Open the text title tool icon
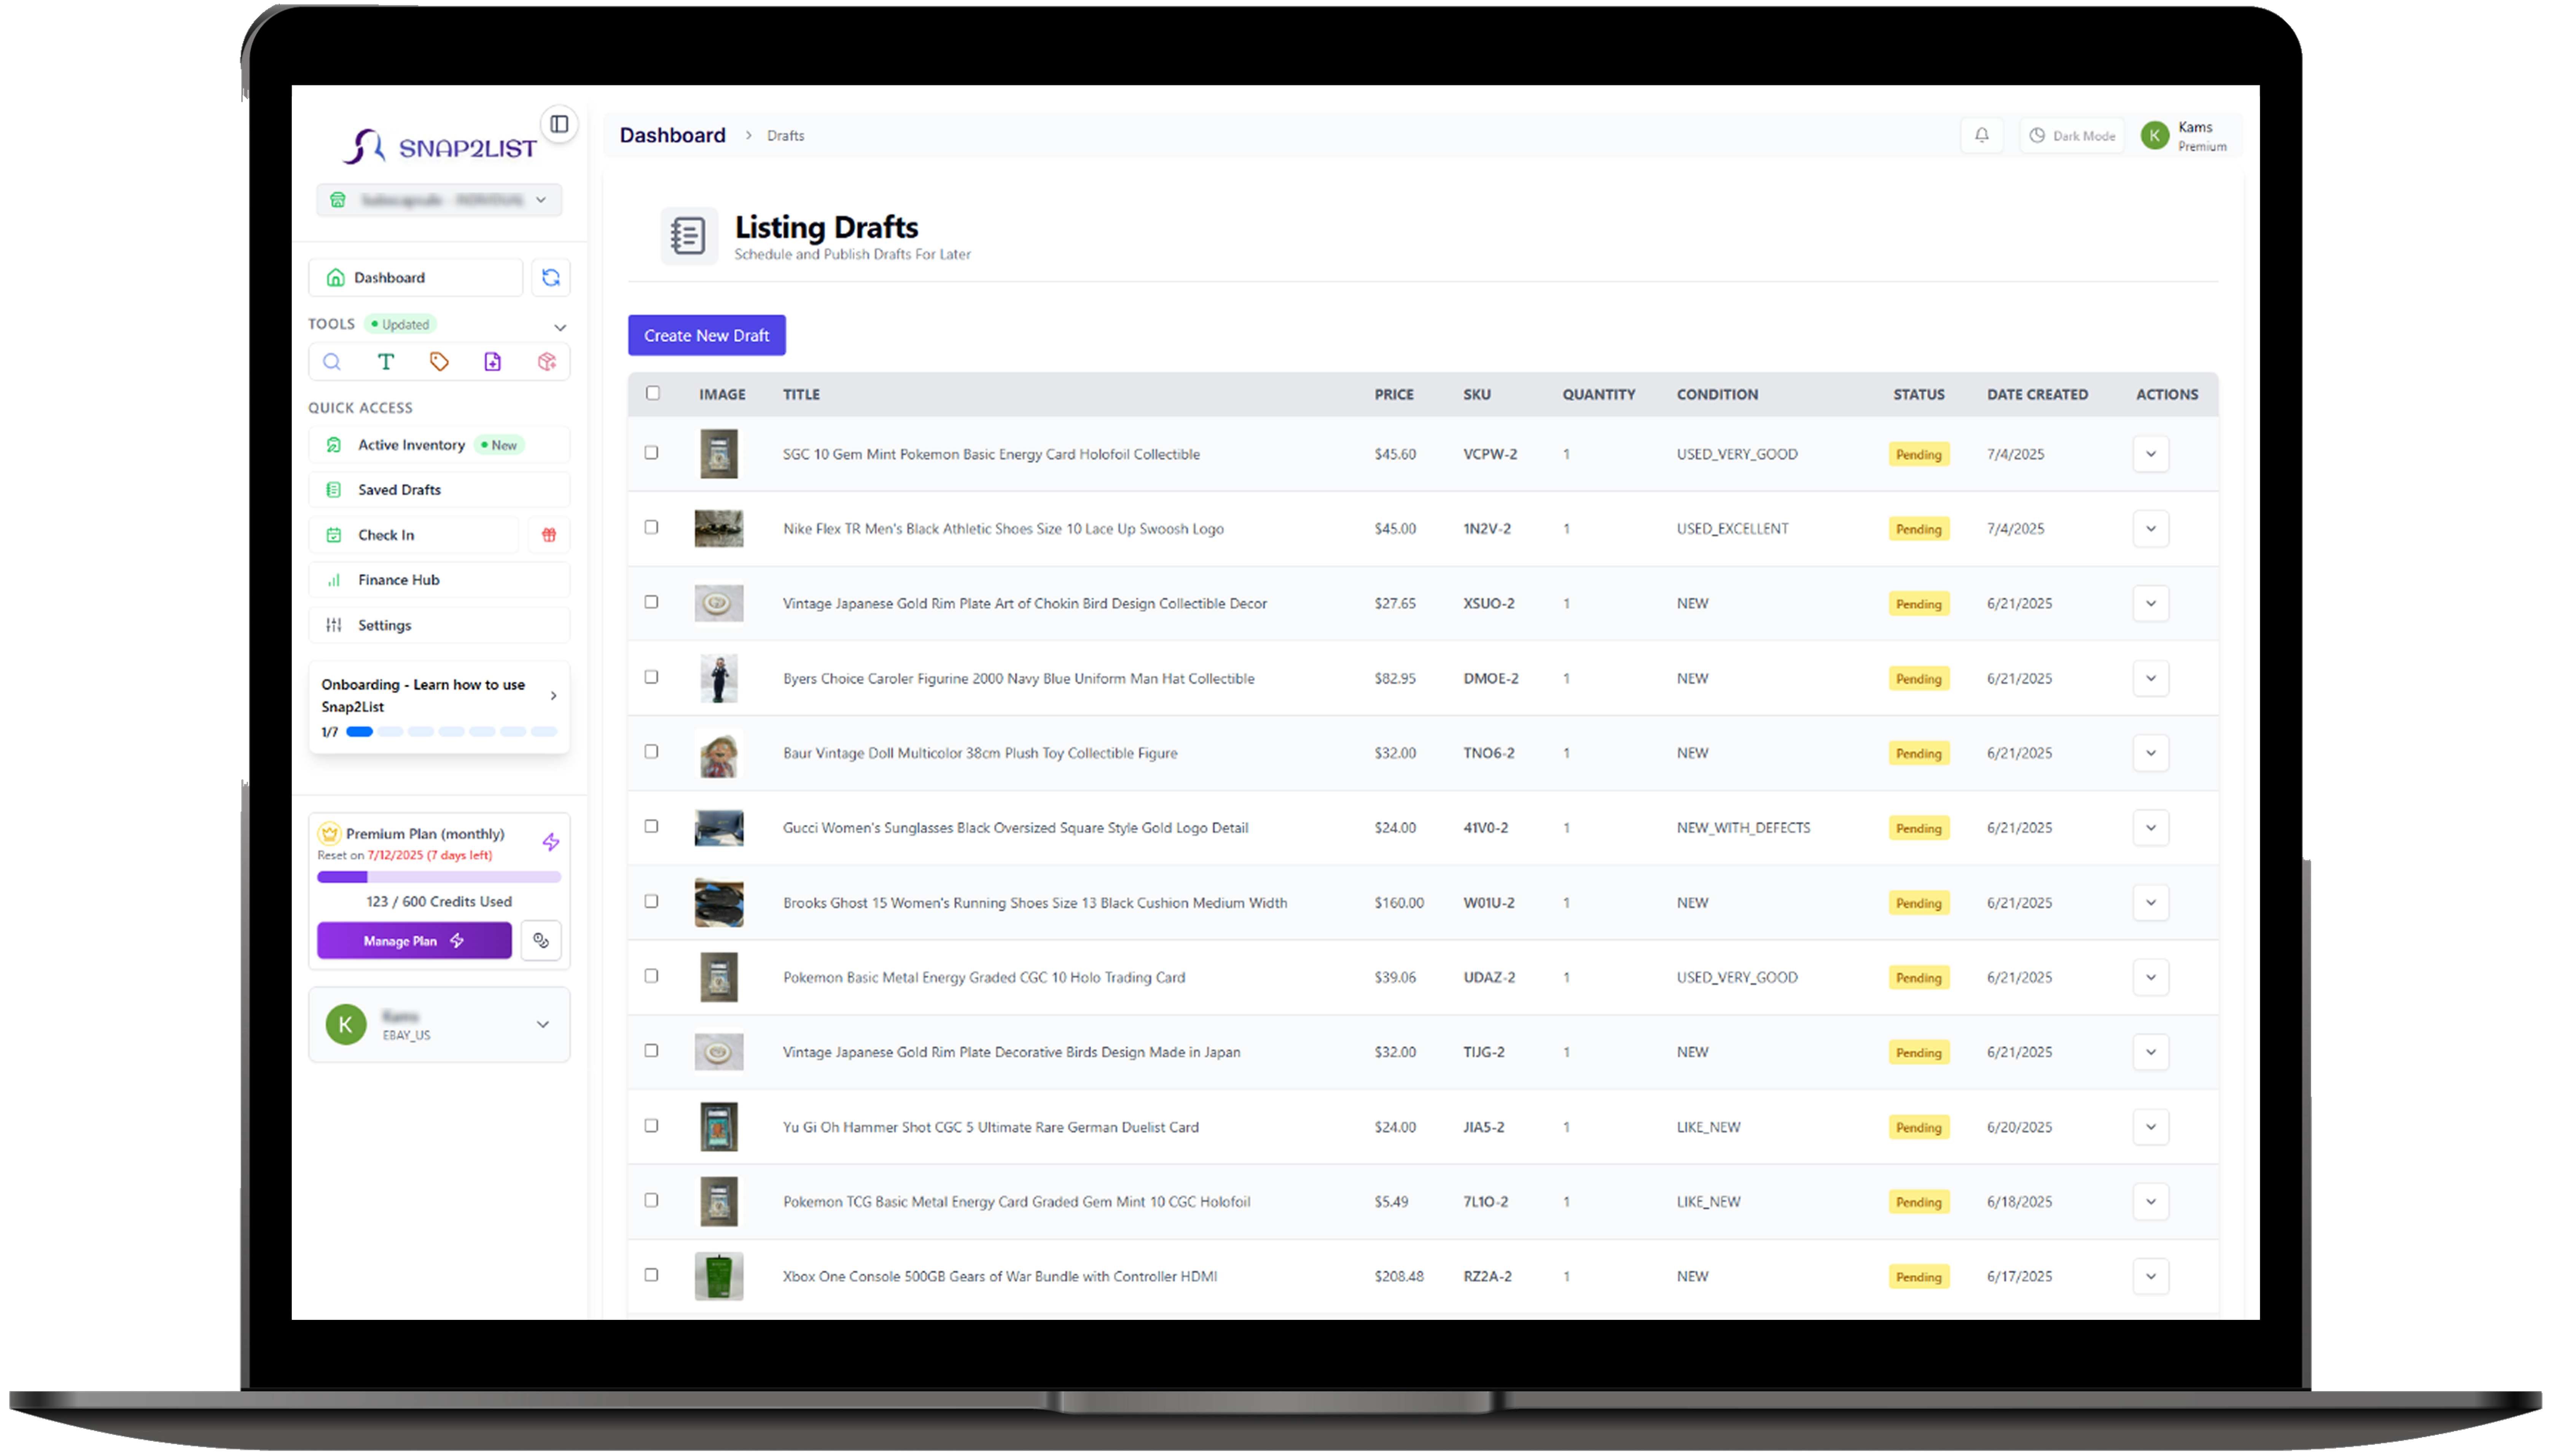 pyautogui.click(x=386, y=362)
